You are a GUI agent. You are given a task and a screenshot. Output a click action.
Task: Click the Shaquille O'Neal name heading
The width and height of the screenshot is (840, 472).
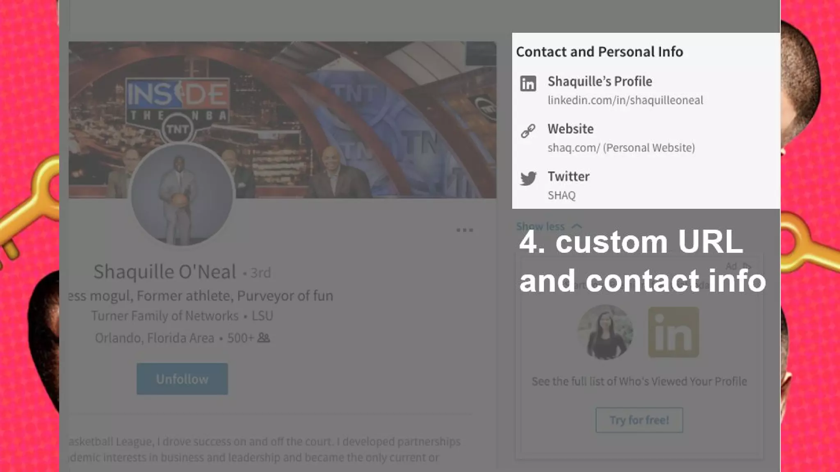click(164, 272)
